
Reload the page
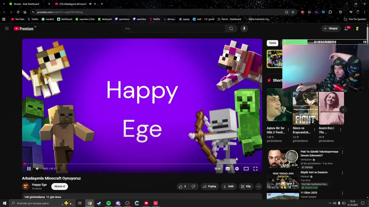click(x=18, y=12)
